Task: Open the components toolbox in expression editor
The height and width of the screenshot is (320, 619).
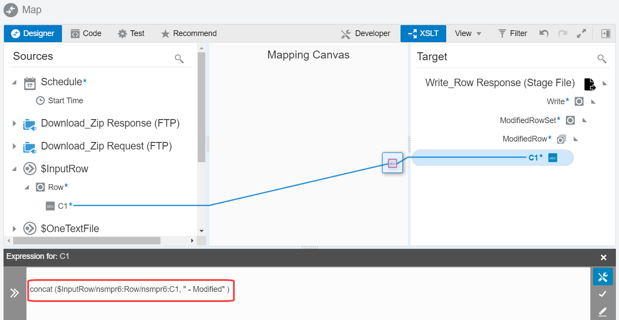Action: pyautogui.click(x=603, y=276)
